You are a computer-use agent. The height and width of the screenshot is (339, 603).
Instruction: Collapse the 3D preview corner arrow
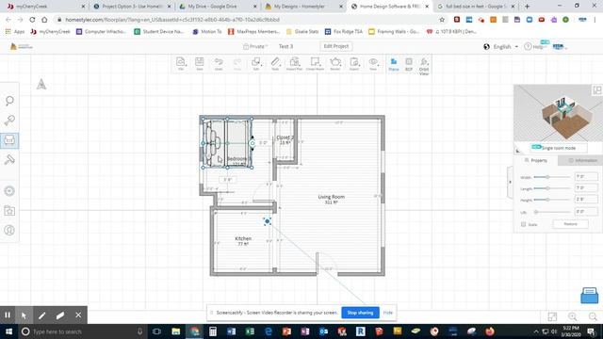click(x=517, y=150)
